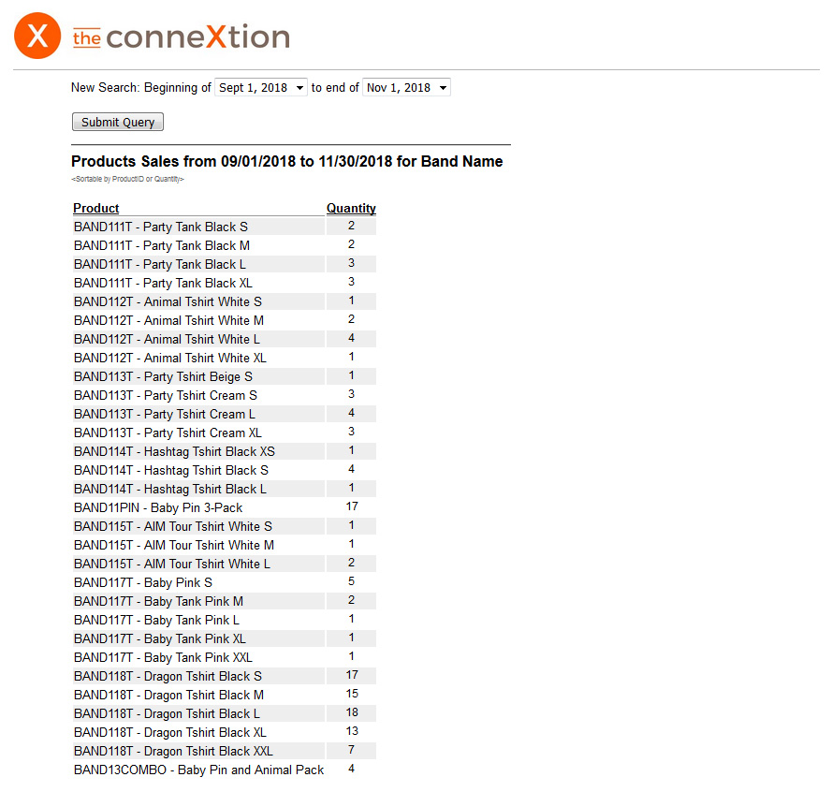Select BAND112T Animal Tshirt White XL row
832x792 pixels.
click(170, 358)
